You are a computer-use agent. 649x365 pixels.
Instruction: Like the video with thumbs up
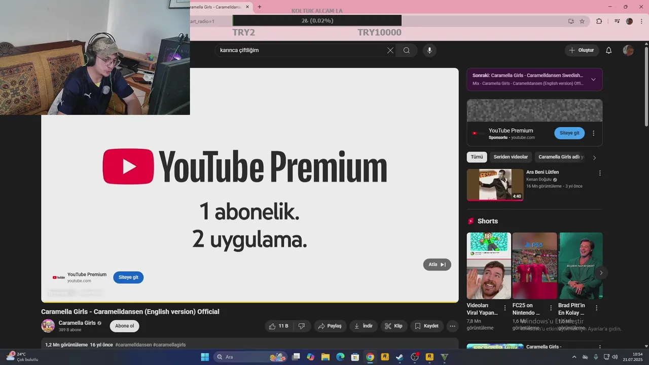[279, 326]
